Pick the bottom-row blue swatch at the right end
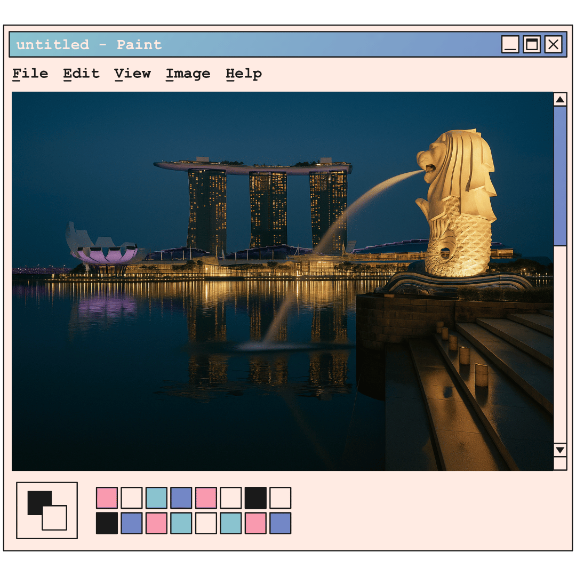 (x=281, y=523)
